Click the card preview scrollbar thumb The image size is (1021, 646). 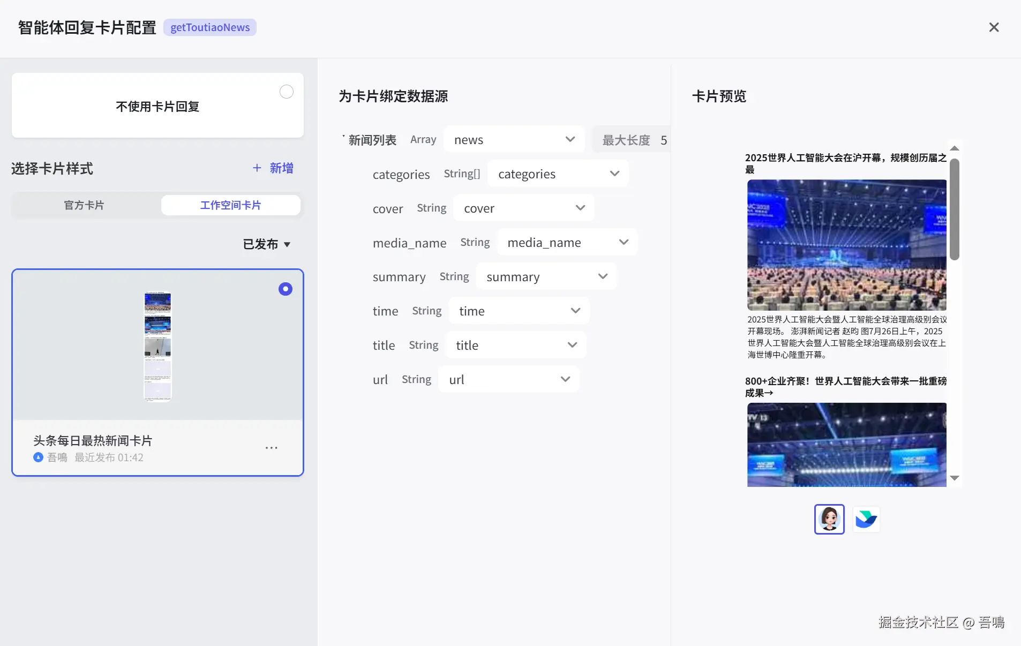tap(955, 209)
